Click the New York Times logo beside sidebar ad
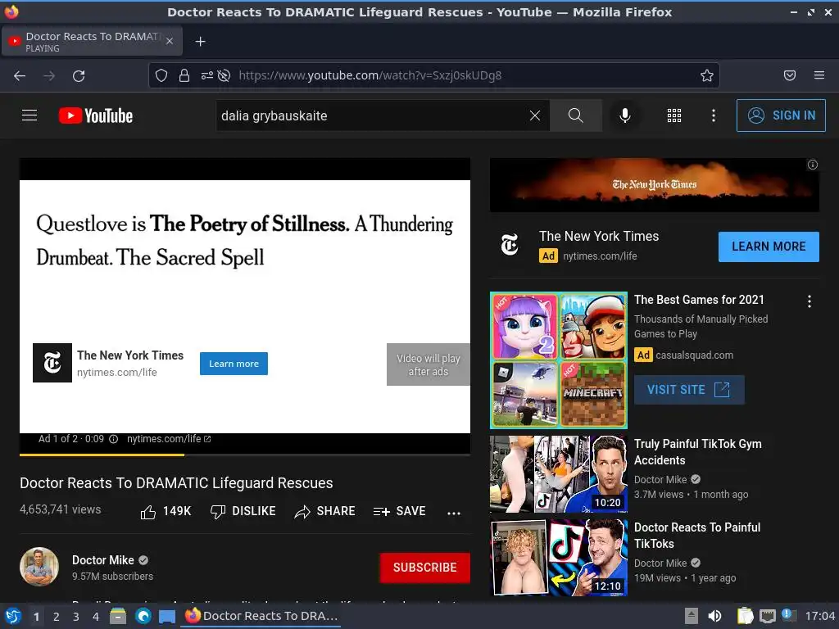This screenshot has width=839, height=629. tap(510, 245)
